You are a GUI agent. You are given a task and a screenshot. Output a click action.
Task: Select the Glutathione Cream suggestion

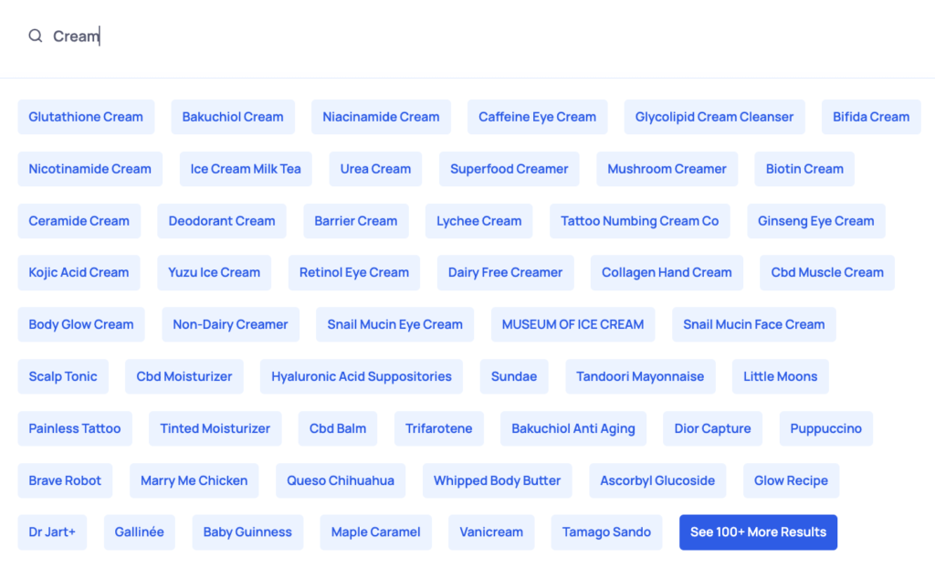pos(86,117)
